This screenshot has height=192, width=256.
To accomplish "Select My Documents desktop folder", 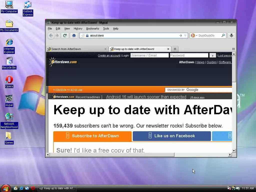I will tap(9, 26).
